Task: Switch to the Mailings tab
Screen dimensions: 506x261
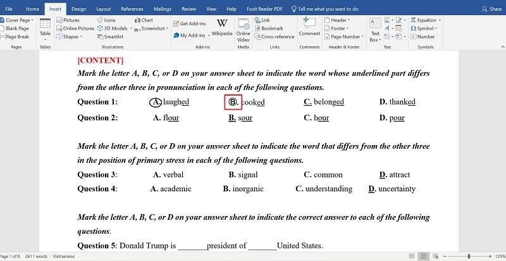Action: 163,9
